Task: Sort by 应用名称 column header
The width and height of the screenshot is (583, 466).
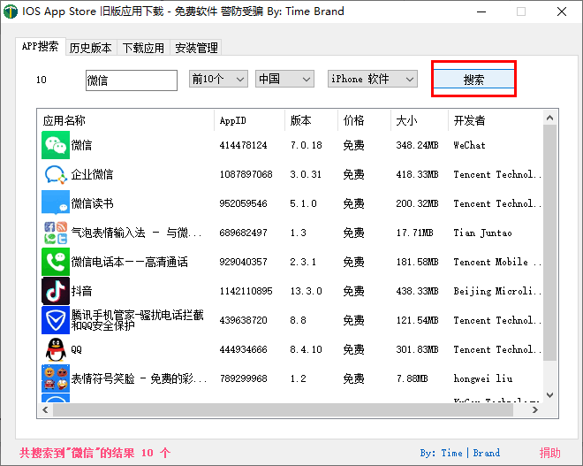Action: point(127,120)
